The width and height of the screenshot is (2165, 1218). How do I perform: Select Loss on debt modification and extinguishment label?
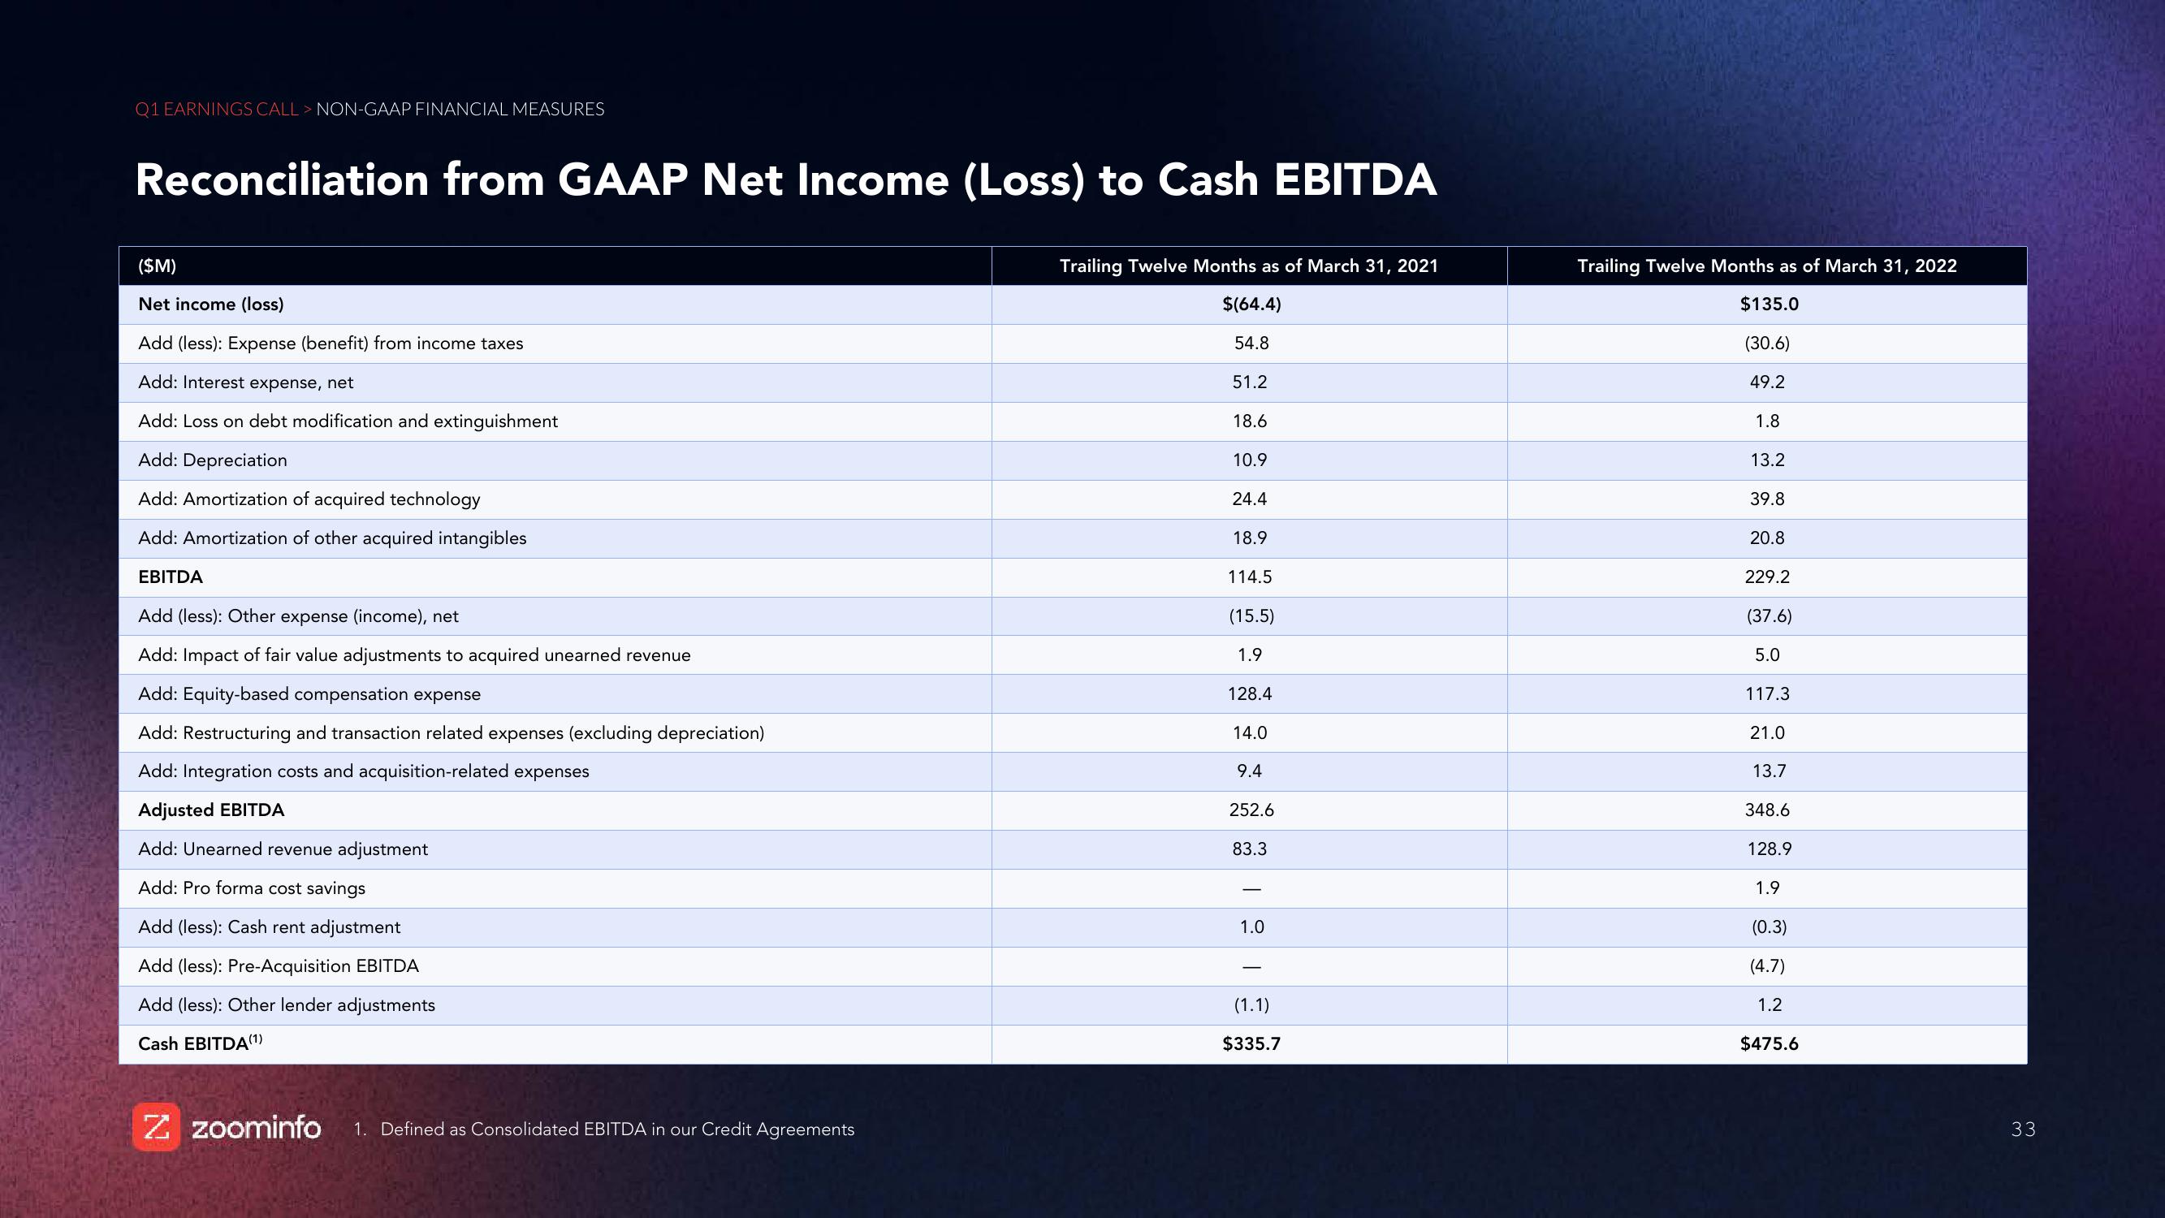[x=348, y=421]
